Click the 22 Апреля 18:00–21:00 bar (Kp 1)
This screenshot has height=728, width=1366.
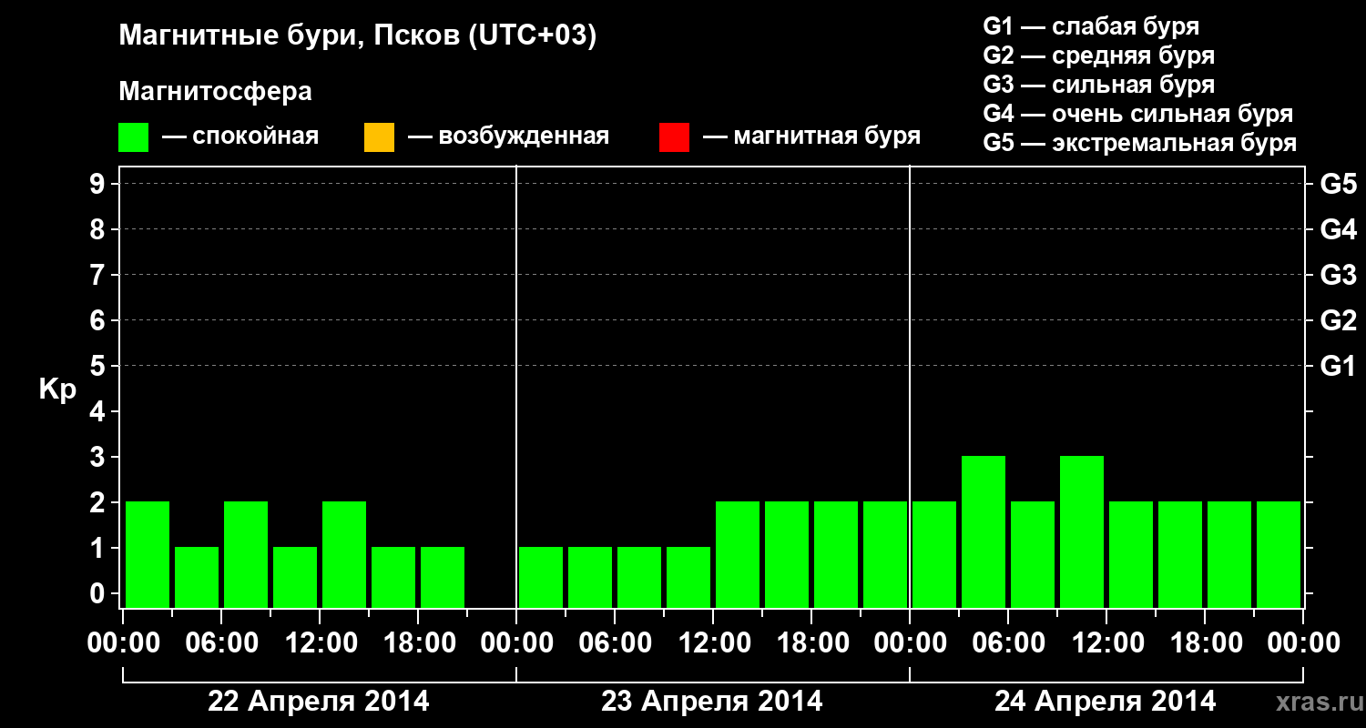[443, 577]
